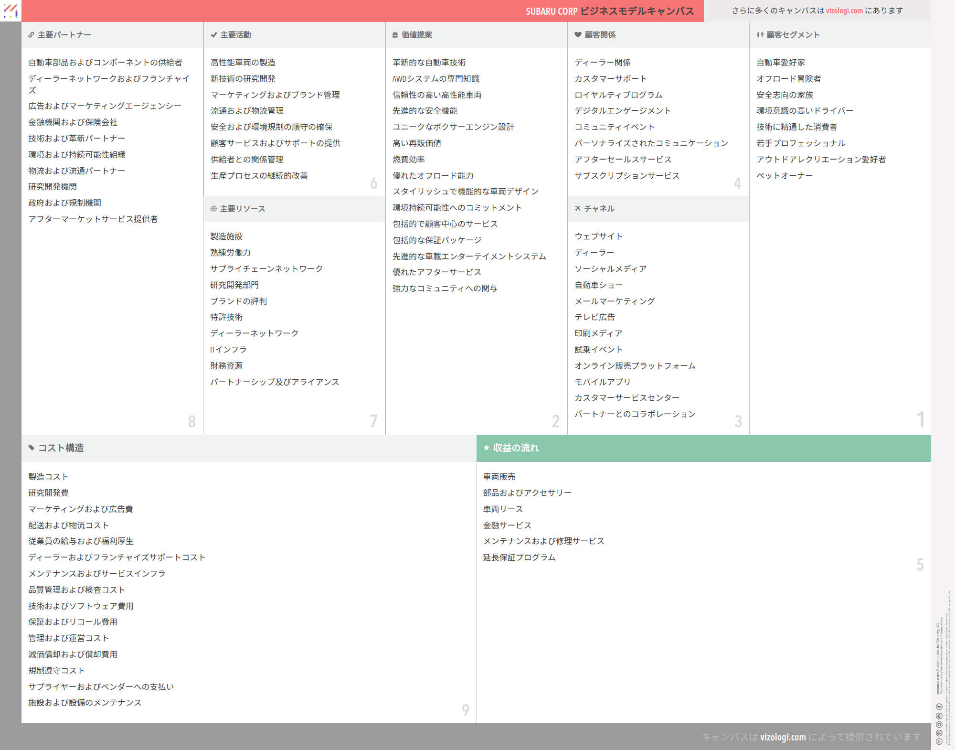Click the checkmark icon beside 主要活動
955x750 pixels.
pos(213,35)
